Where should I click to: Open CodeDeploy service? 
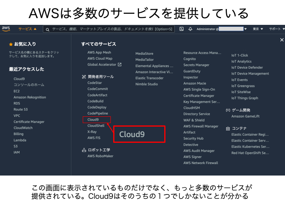coord(97,107)
